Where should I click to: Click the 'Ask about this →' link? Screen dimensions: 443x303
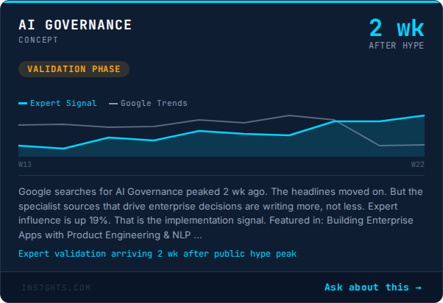click(x=373, y=287)
